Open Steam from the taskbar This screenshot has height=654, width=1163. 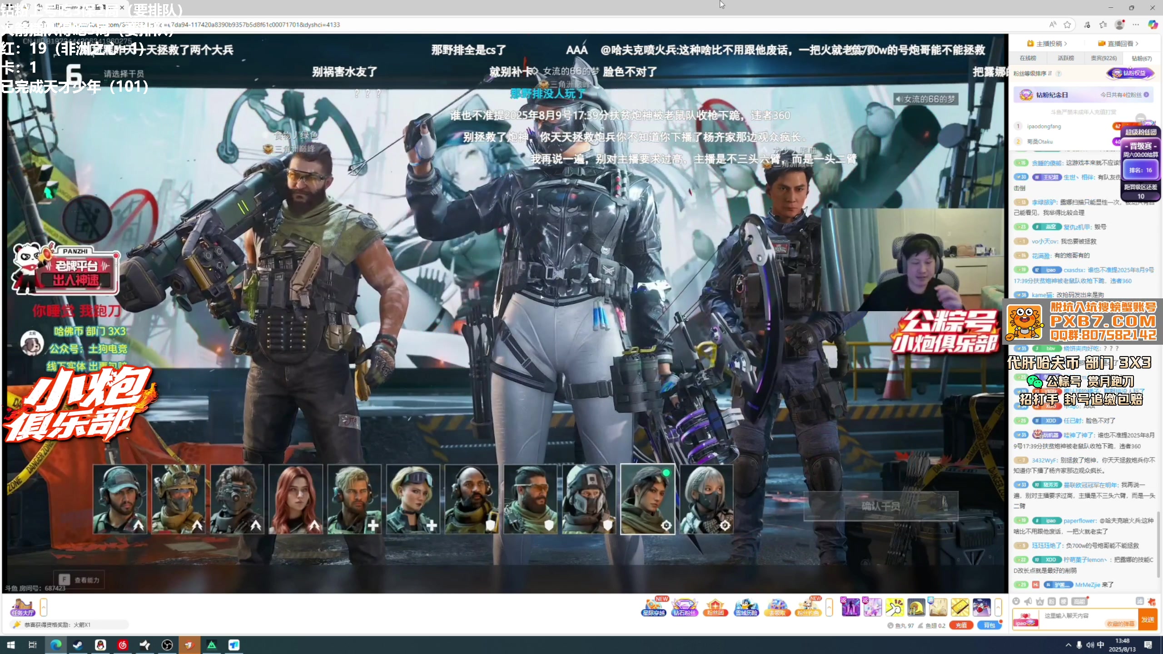(78, 645)
